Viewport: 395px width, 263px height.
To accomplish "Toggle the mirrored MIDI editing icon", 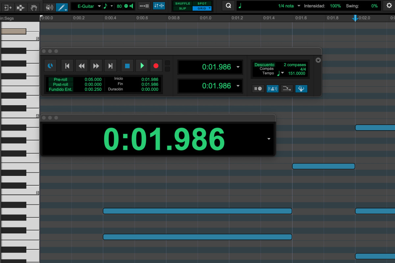I will 159,6.
